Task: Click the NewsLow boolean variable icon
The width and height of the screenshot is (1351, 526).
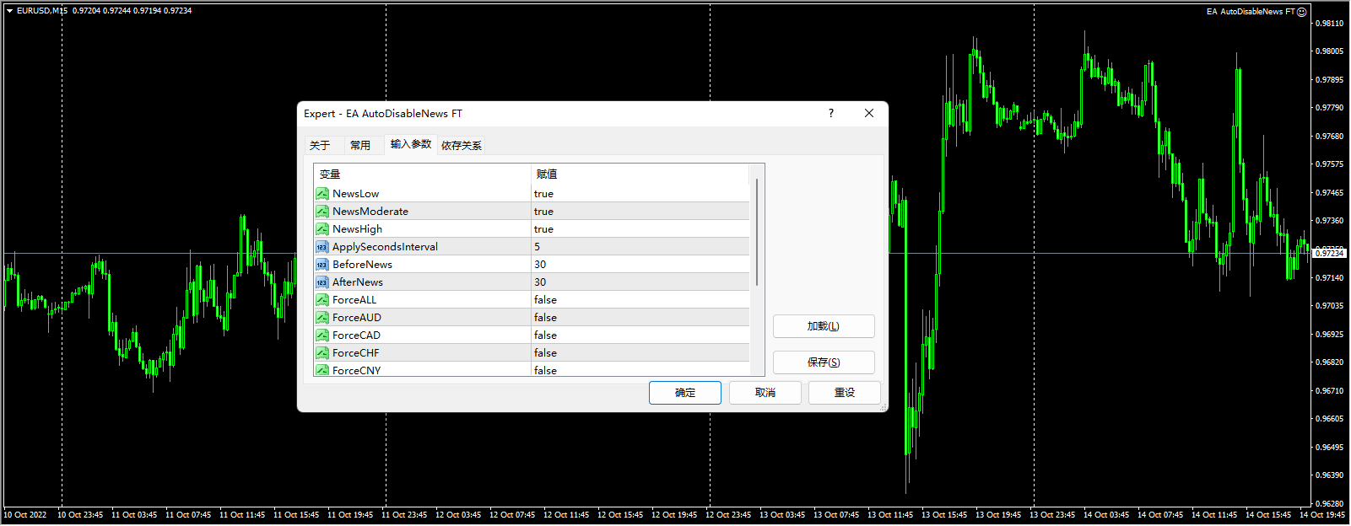Action: (x=322, y=194)
